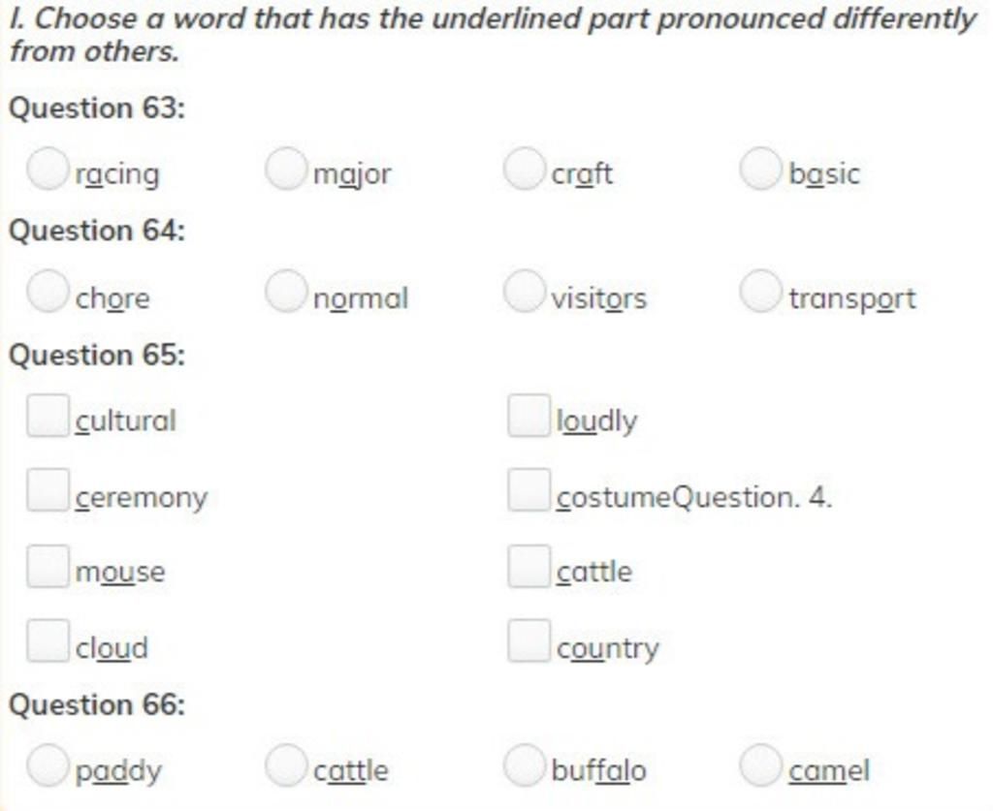Check the 'cultural' checkbox
Viewport: 993px width, 811px height.
(48, 416)
